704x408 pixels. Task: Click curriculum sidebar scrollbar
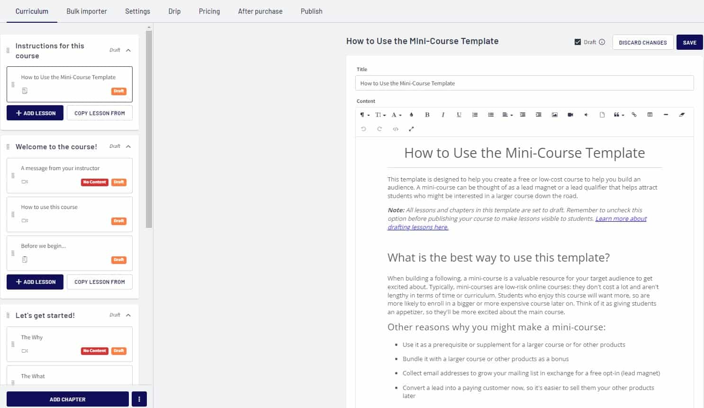click(x=149, y=129)
